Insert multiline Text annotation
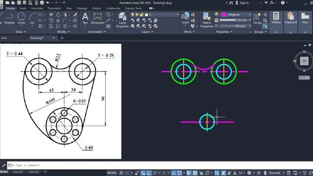The image size is (313, 176). click(85, 19)
